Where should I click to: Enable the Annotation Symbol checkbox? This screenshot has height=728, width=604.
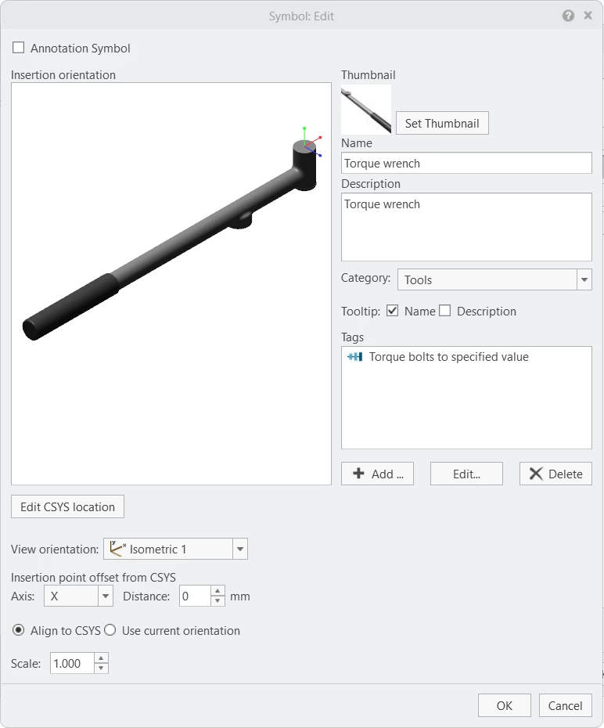tap(19, 47)
